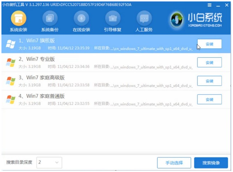Image resolution: width=233 pixels, height=172 pixels.
Task: Click the time 11/04/12 23:34:36
Action: (x=73, y=67)
